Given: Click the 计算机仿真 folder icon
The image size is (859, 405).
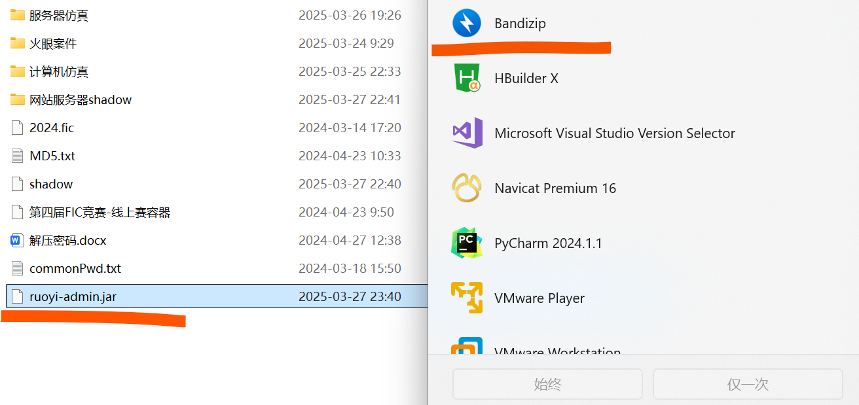Looking at the screenshot, I should tap(18, 71).
